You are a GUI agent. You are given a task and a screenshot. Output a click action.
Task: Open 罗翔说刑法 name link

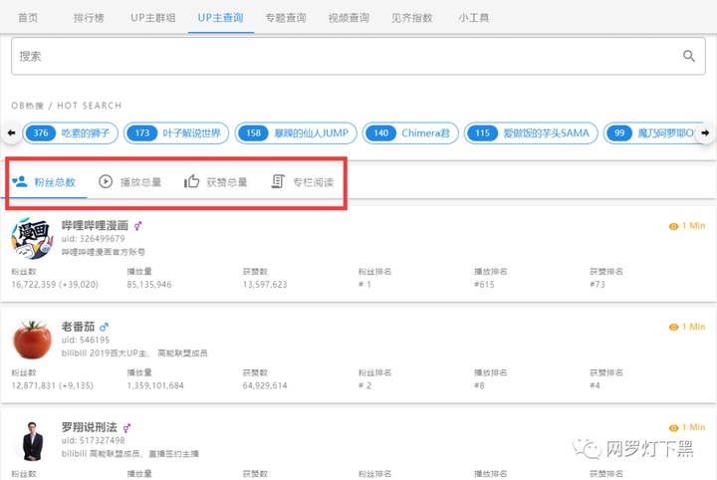[x=90, y=427]
